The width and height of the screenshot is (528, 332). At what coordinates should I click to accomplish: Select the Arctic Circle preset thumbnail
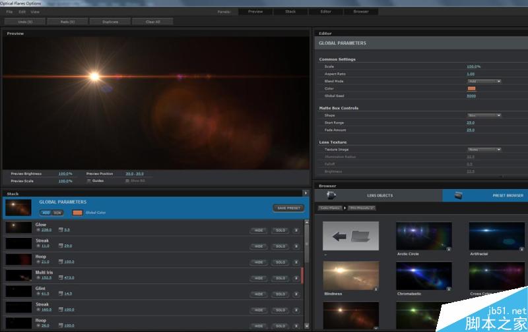click(x=424, y=235)
